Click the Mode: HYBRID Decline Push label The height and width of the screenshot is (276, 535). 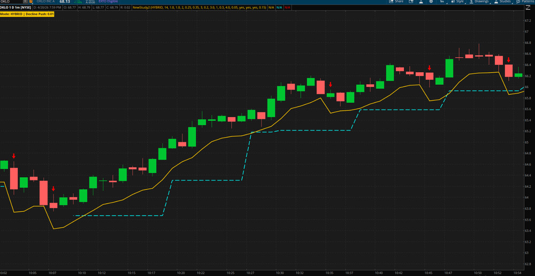(x=27, y=14)
